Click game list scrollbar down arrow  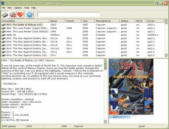point(166,55)
